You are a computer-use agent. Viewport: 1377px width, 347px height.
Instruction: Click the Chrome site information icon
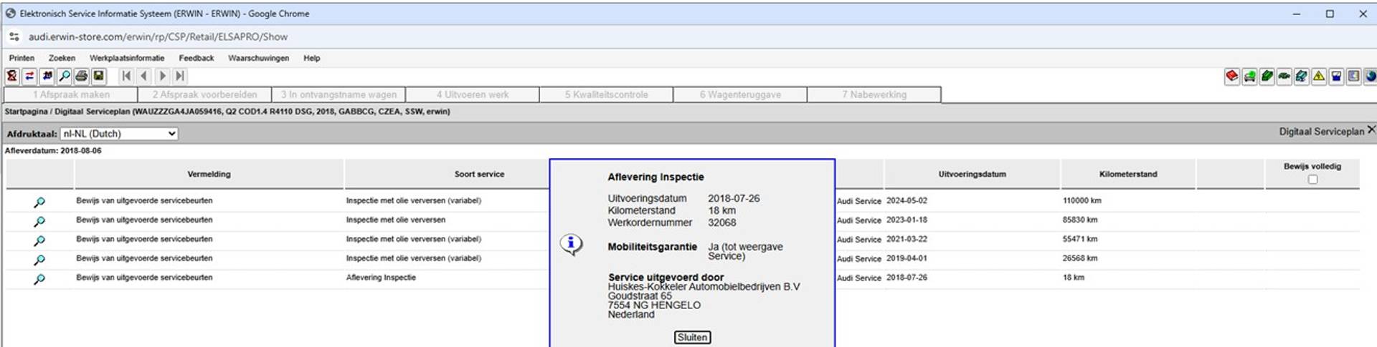pyautogui.click(x=14, y=36)
